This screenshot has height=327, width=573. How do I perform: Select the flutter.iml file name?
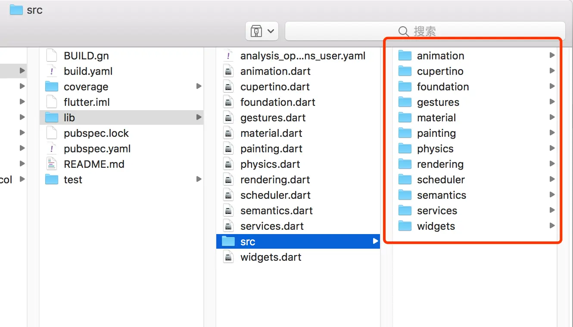click(x=87, y=102)
